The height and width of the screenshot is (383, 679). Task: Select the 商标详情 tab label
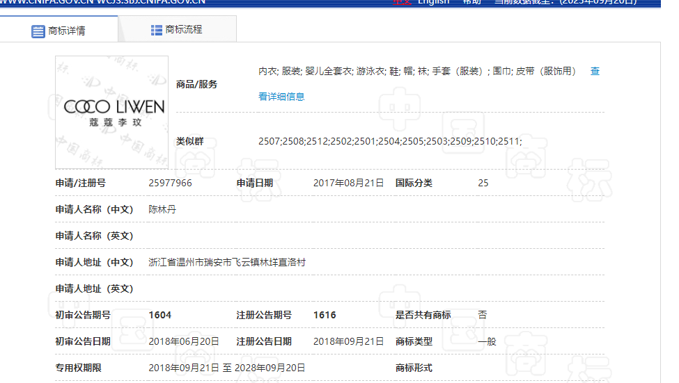coord(67,31)
